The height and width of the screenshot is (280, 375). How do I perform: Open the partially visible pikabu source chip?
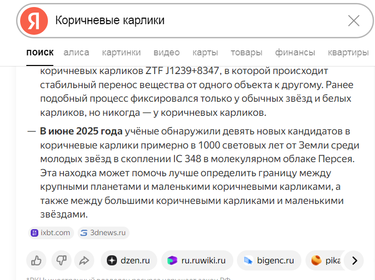point(325,260)
